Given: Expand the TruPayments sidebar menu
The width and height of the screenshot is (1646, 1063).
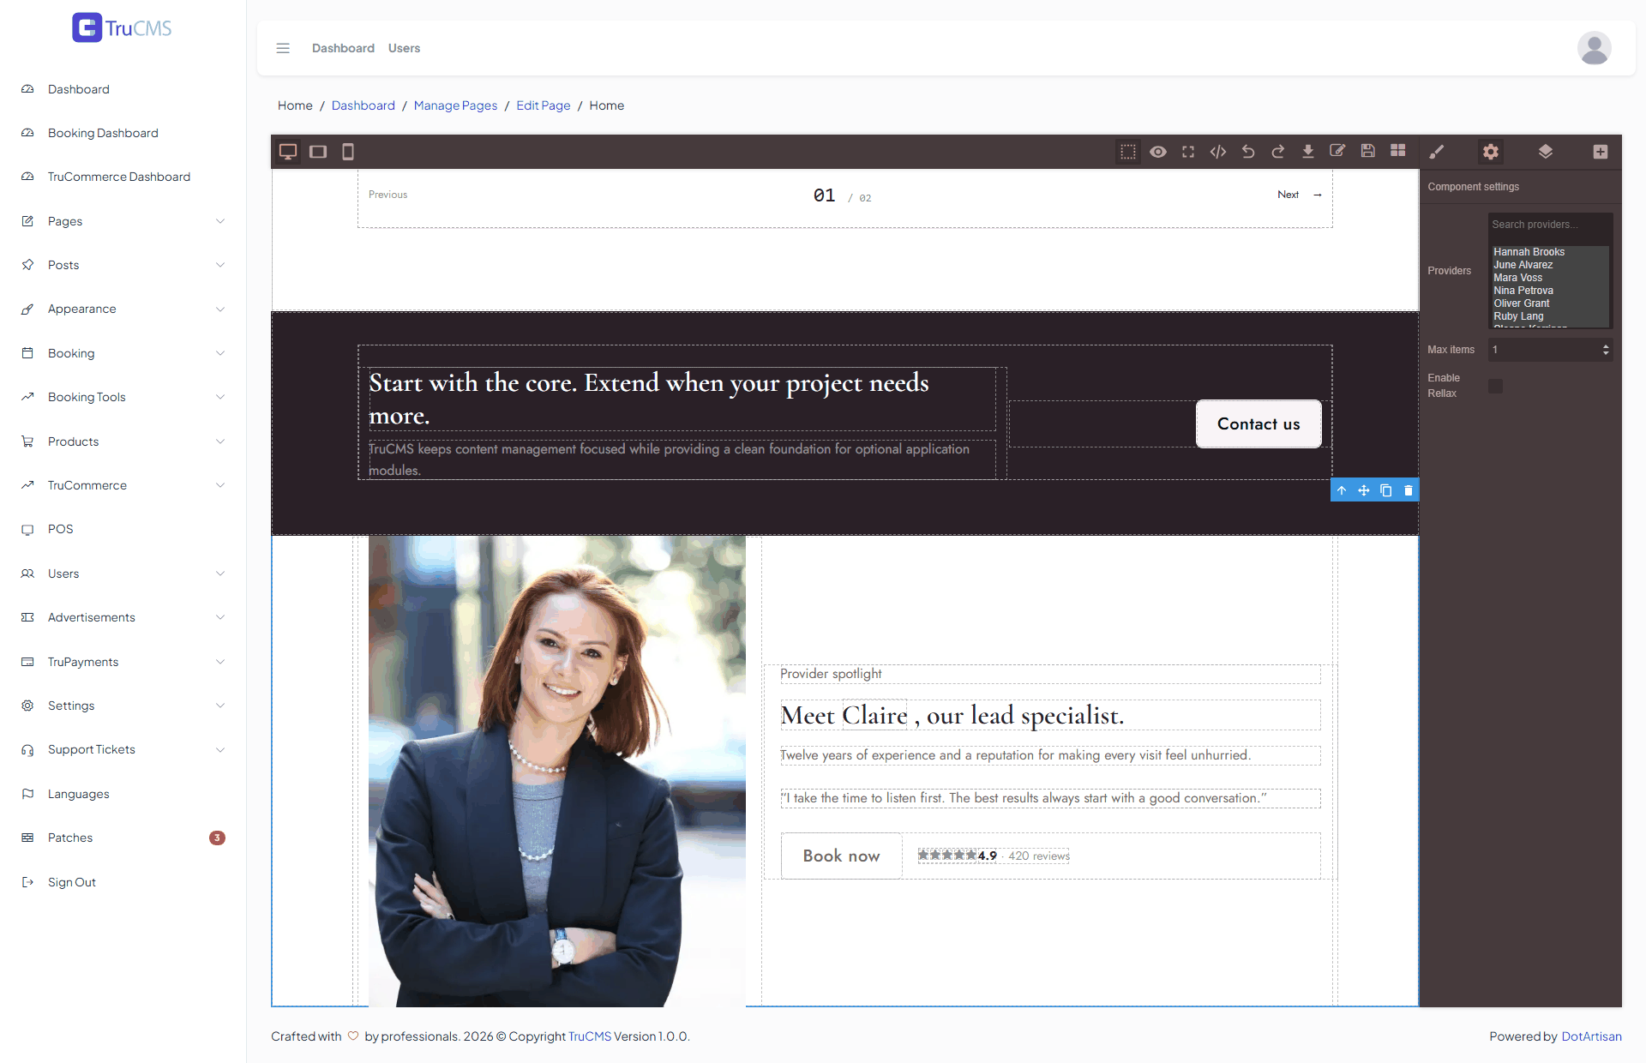Looking at the screenshot, I should pos(123,662).
